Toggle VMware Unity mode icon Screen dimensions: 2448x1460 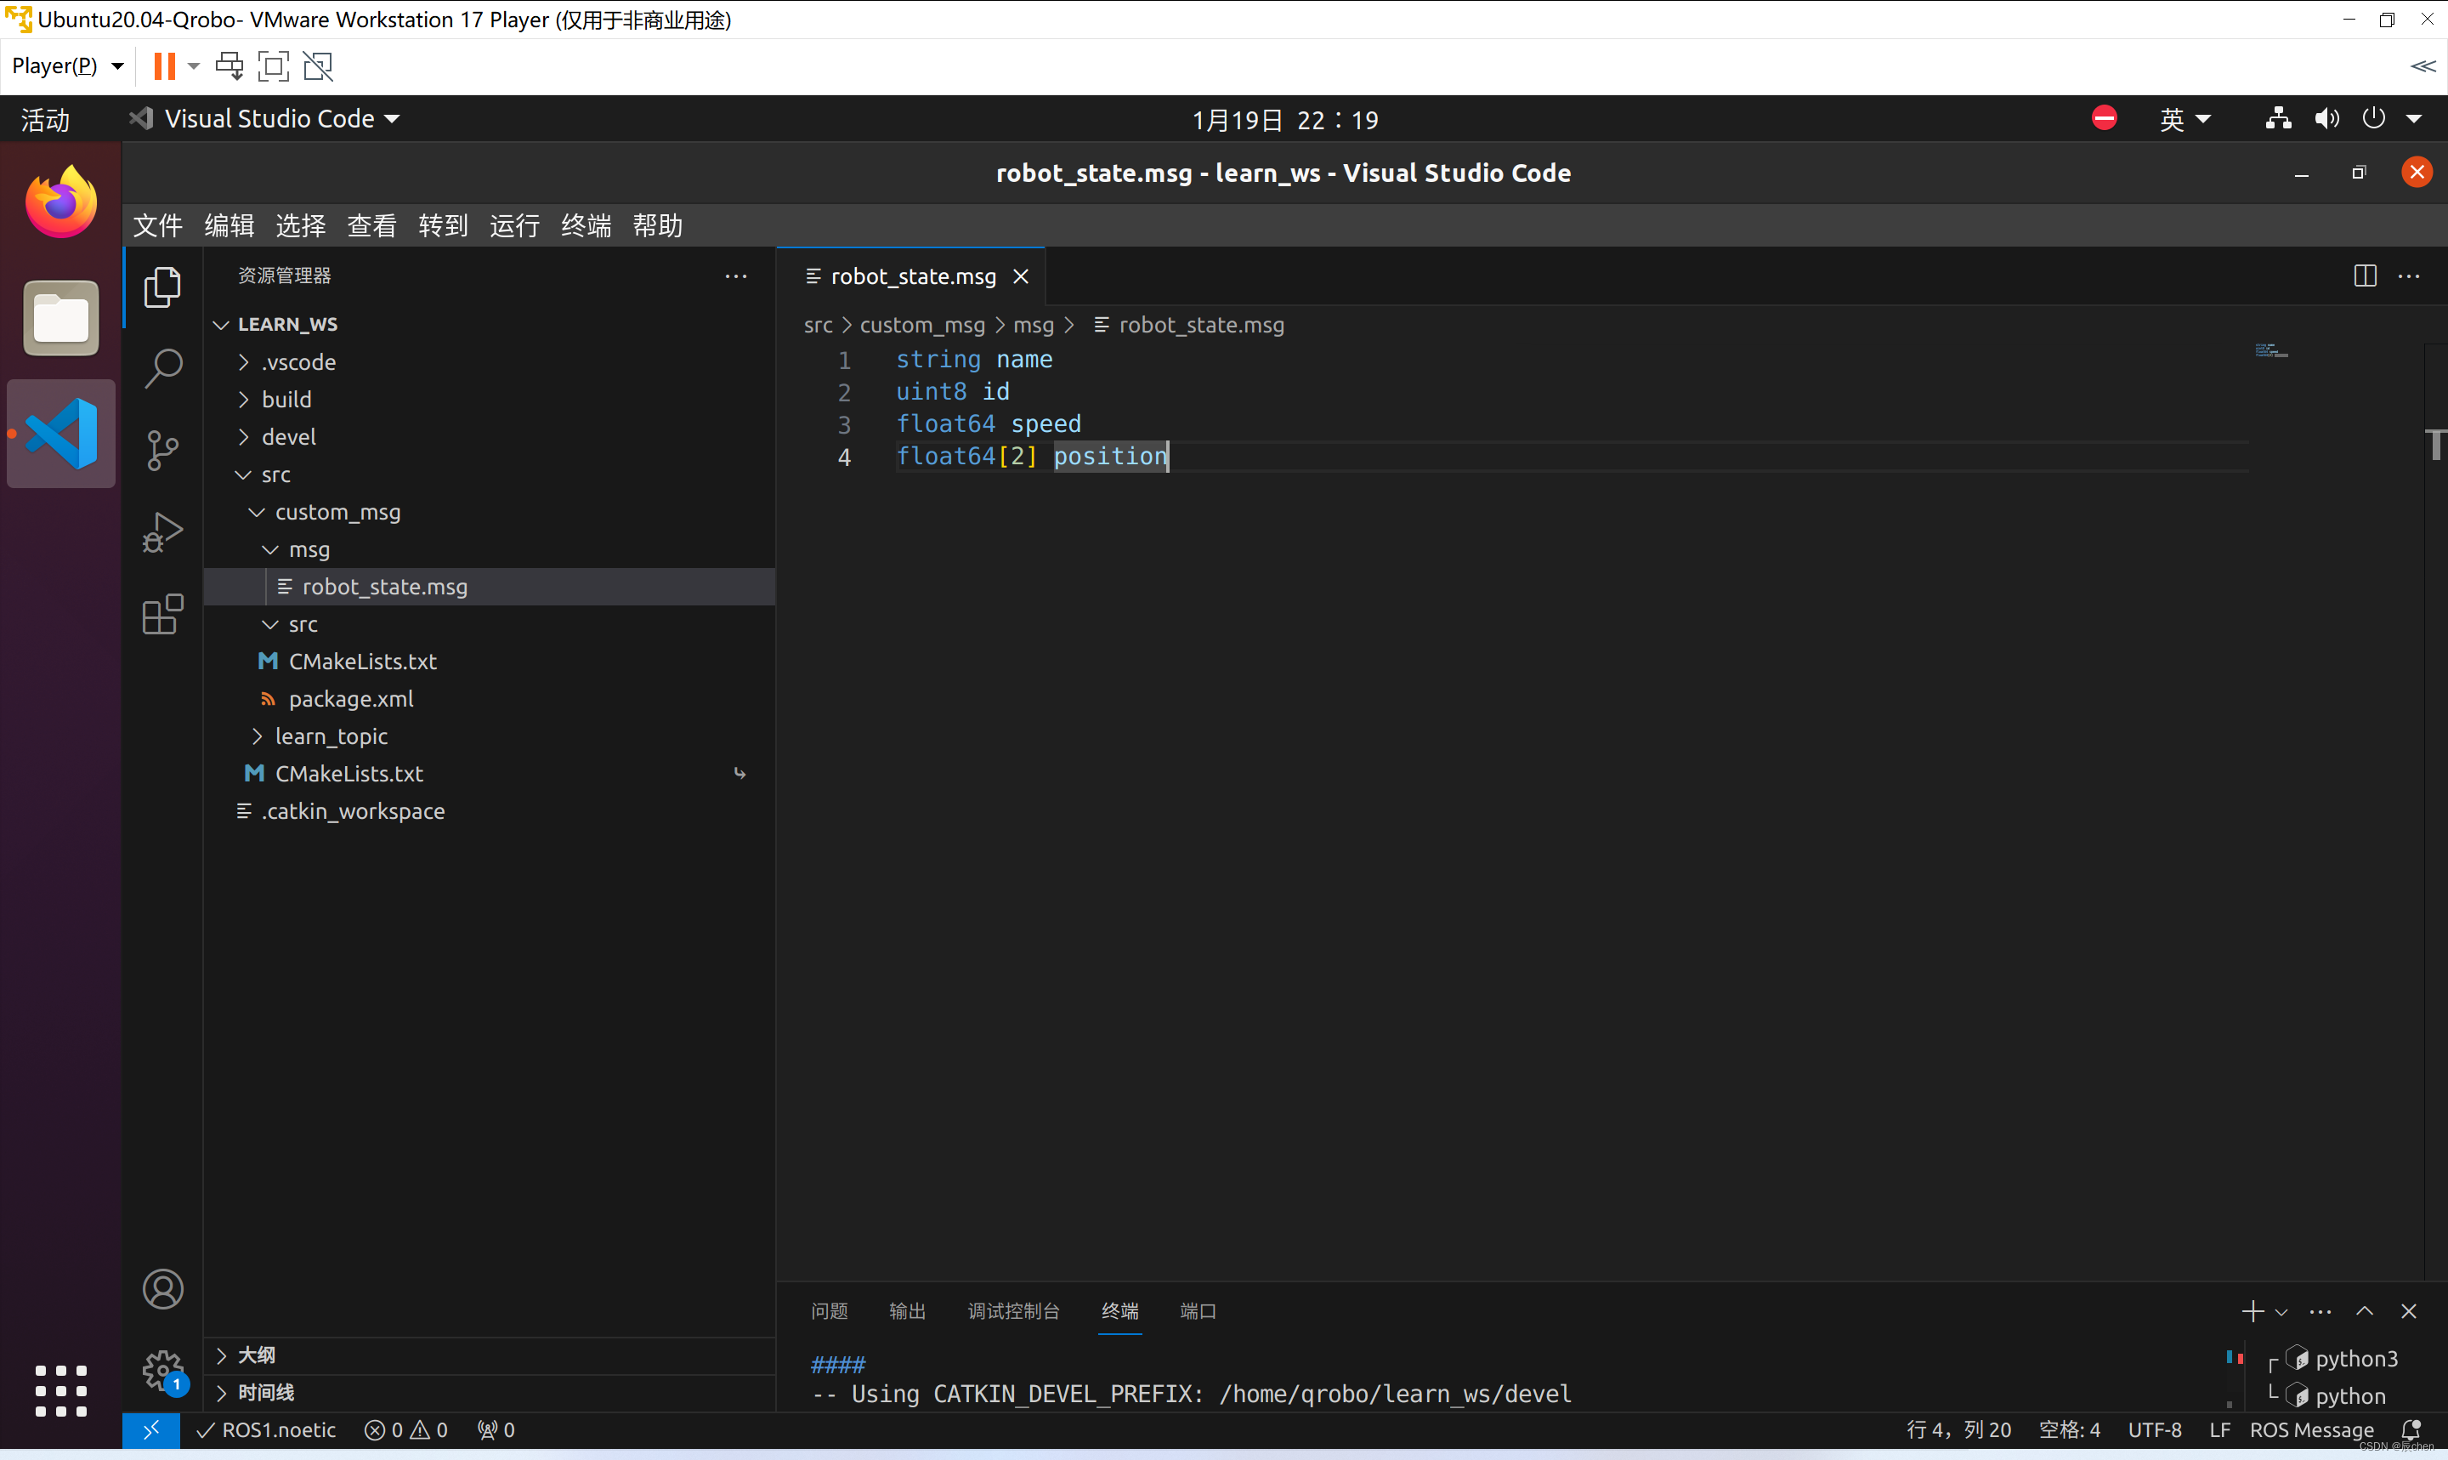click(x=318, y=66)
